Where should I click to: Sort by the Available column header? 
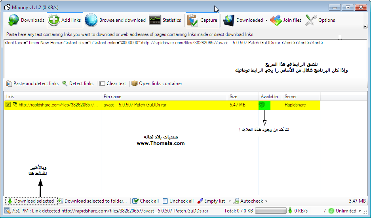[270, 97]
